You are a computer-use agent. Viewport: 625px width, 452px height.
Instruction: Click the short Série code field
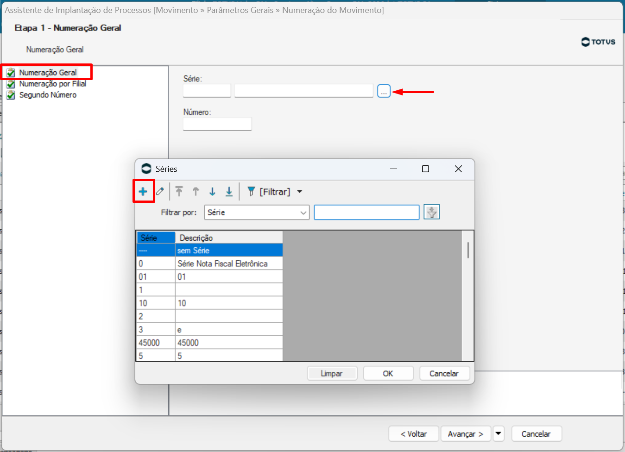(207, 91)
